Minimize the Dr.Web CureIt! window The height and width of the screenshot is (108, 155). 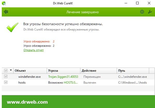(x=126, y=3)
